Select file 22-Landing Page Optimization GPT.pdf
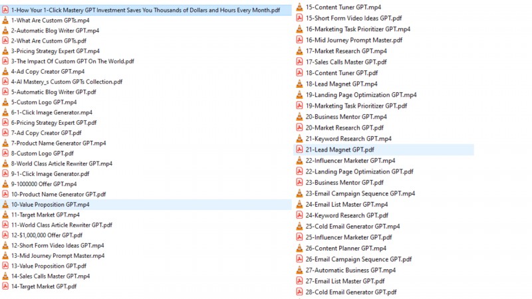Image resolution: width=532 pixels, height=299 pixels. 359,171
